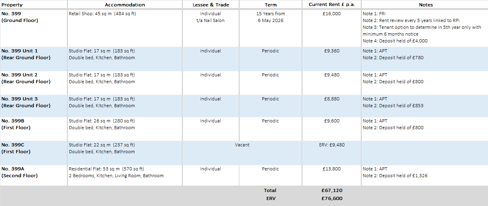Select the ERV: £9,480 cell
Viewport: 488px width, 206px height.
click(x=331, y=152)
